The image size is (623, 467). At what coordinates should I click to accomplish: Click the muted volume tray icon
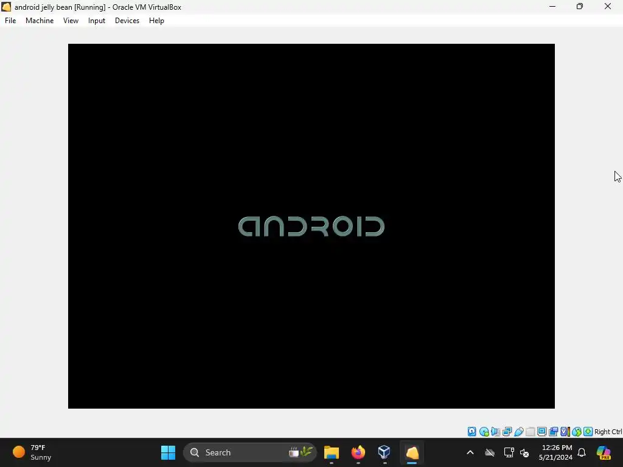524,452
